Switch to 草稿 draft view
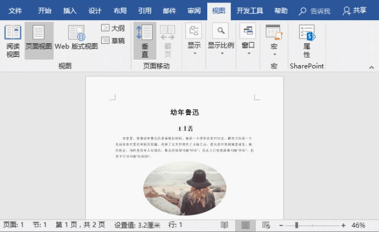This screenshot has width=379, height=232. (x=113, y=40)
